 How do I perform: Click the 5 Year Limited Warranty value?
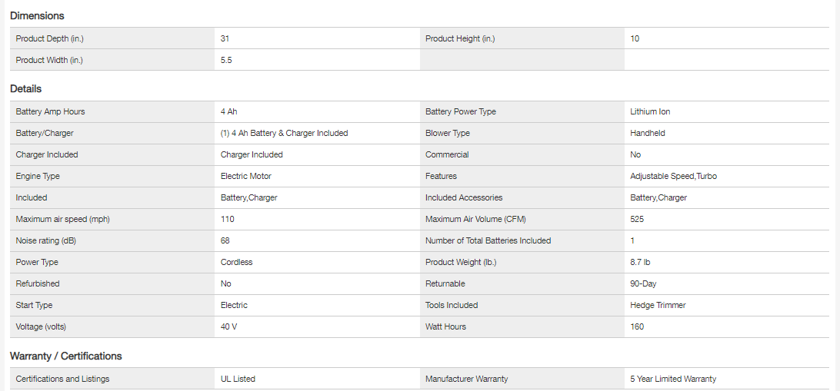point(673,379)
